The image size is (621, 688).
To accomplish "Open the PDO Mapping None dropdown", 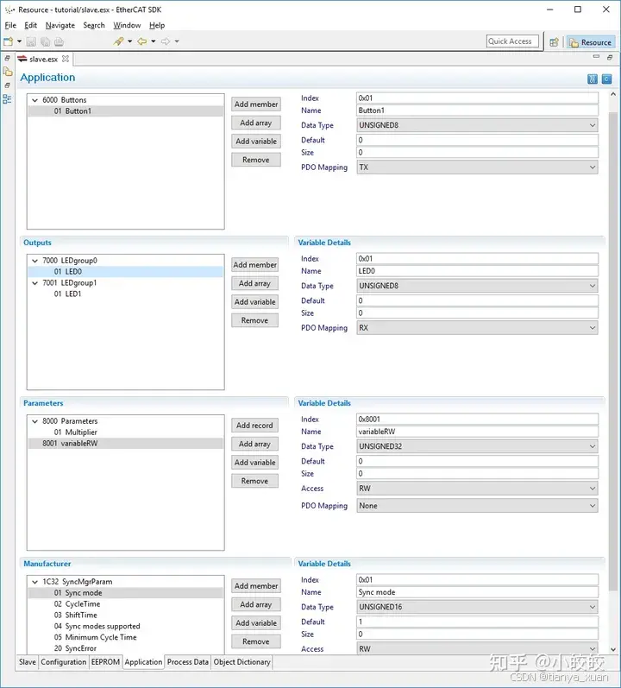I will 477,506.
